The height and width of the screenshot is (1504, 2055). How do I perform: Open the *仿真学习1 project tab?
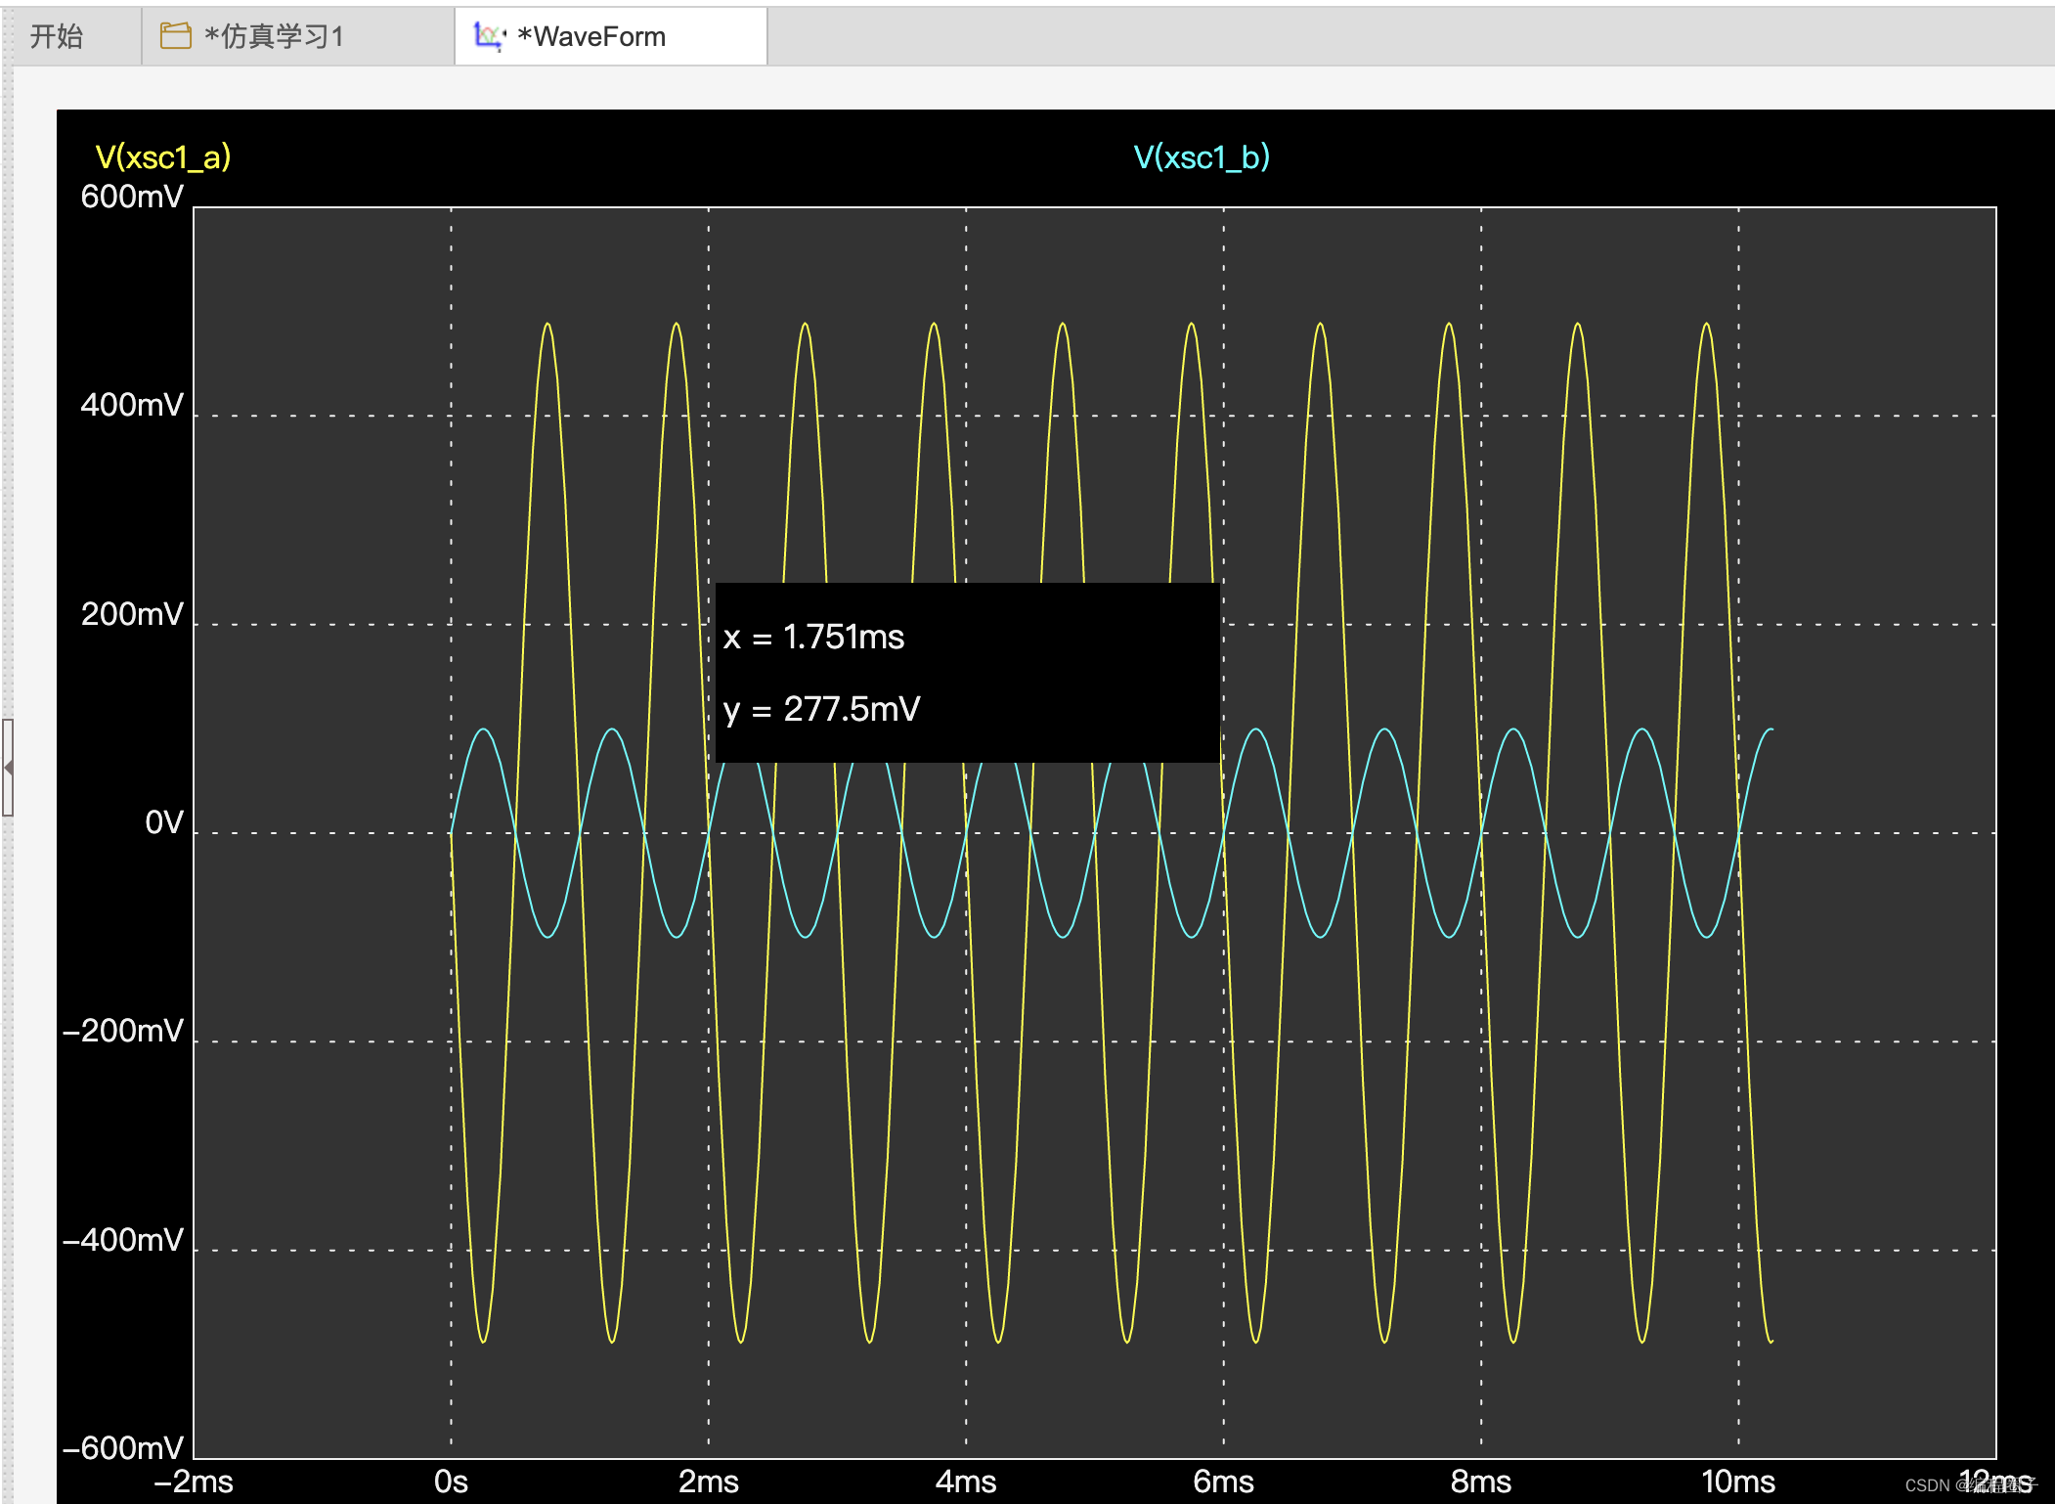[274, 37]
